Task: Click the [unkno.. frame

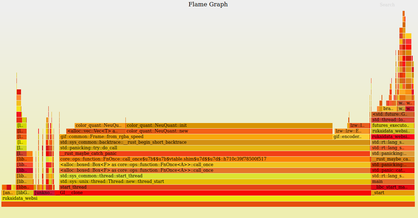Action: [44, 193]
